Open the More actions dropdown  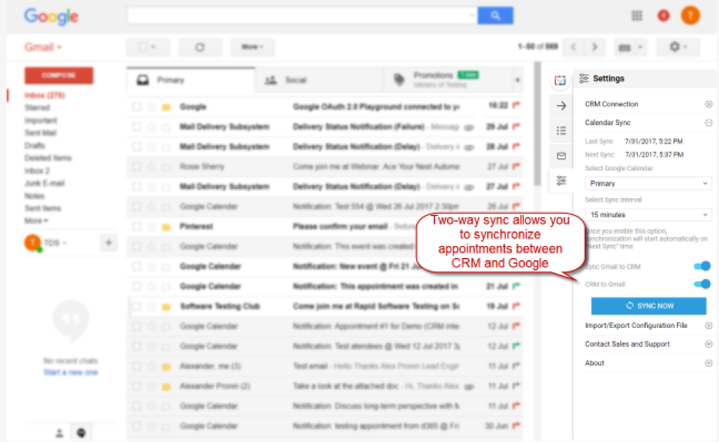[x=253, y=46]
